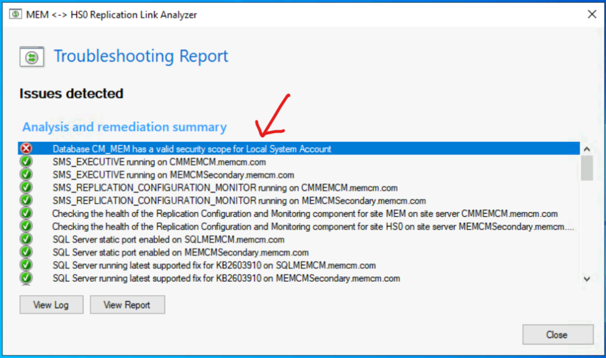Select row 'Database CM_MEM has a valid security scope'
Image resolution: width=606 pixels, height=358 pixels.
tap(299, 149)
